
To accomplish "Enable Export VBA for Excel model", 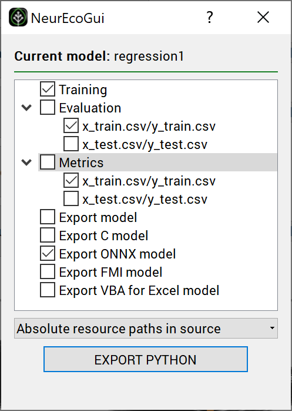I will (x=48, y=290).
